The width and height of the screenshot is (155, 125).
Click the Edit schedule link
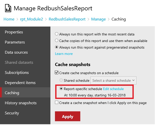(x=113, y=89)
